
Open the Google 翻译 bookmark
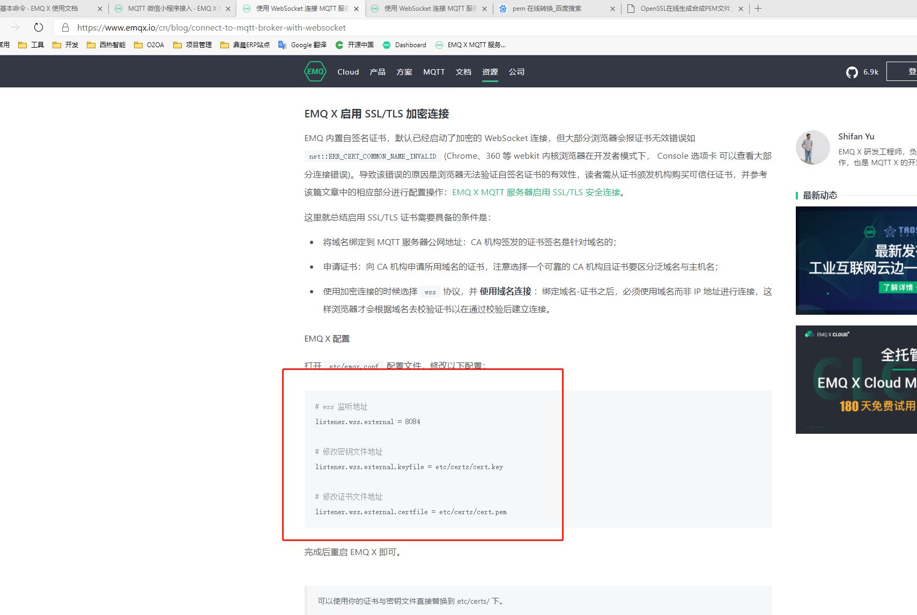tap(302, 45)
